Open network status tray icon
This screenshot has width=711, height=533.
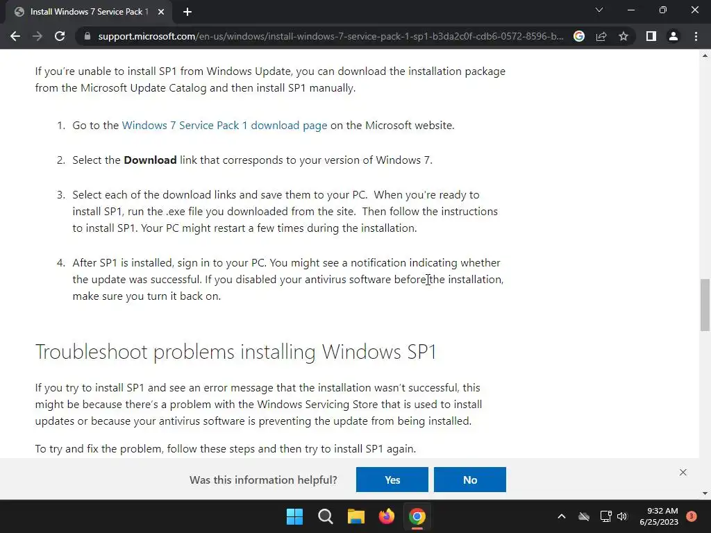point(605,516)
